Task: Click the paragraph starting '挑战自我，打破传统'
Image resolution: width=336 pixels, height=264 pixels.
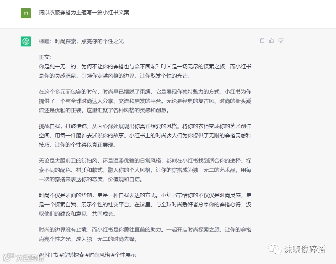Action: pos(145,135)
